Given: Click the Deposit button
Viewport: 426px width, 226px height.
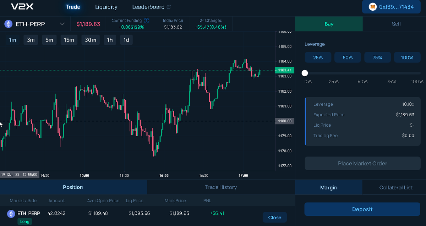Looking at the screenshot, I should pyautogui.click(x=362, y=209).
